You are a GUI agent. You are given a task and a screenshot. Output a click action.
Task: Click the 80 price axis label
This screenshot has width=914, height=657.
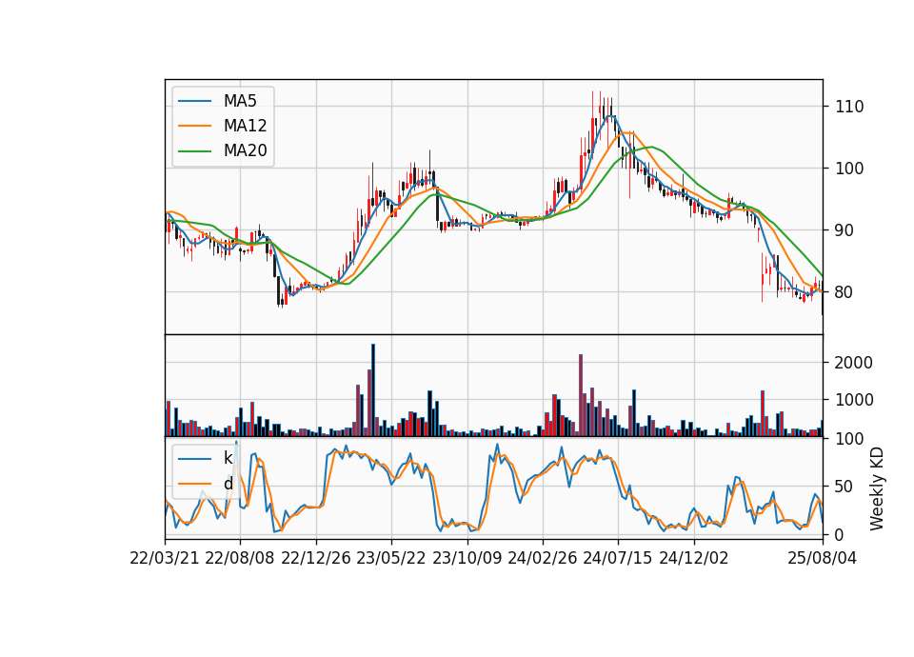point(844,292)
